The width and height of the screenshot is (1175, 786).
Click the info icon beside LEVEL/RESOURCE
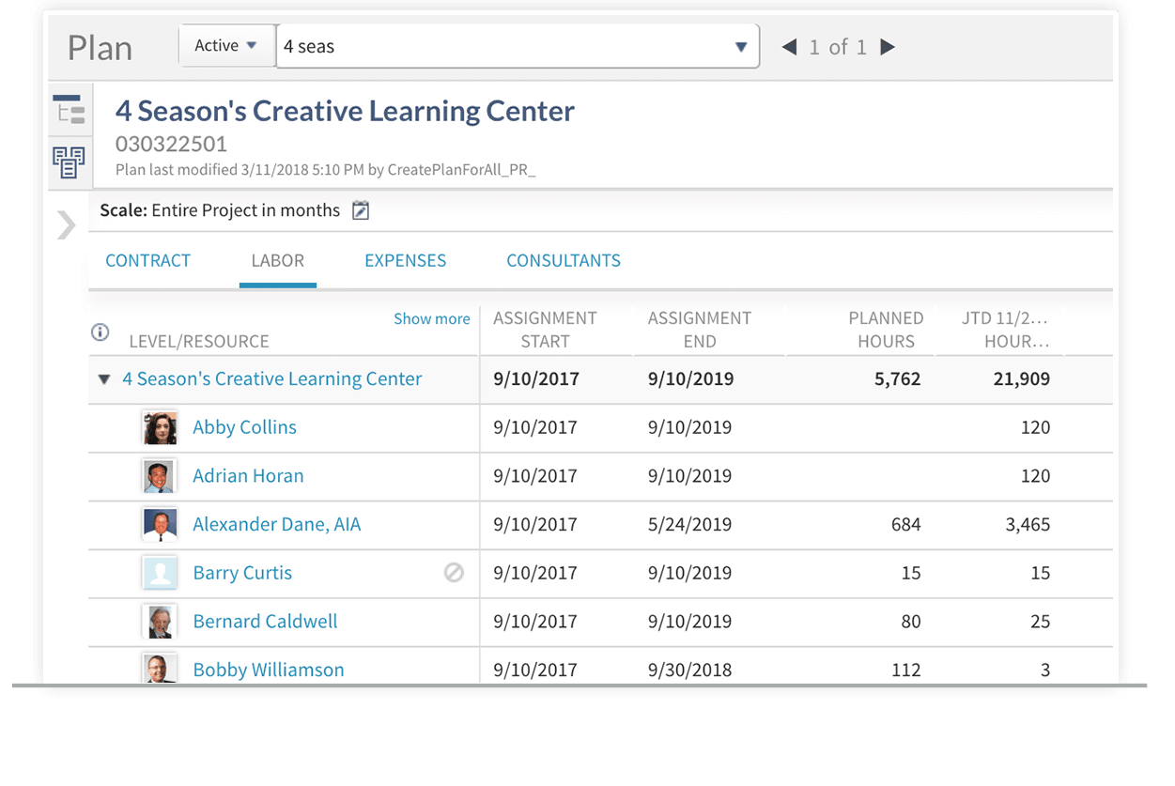coord(100,331)
